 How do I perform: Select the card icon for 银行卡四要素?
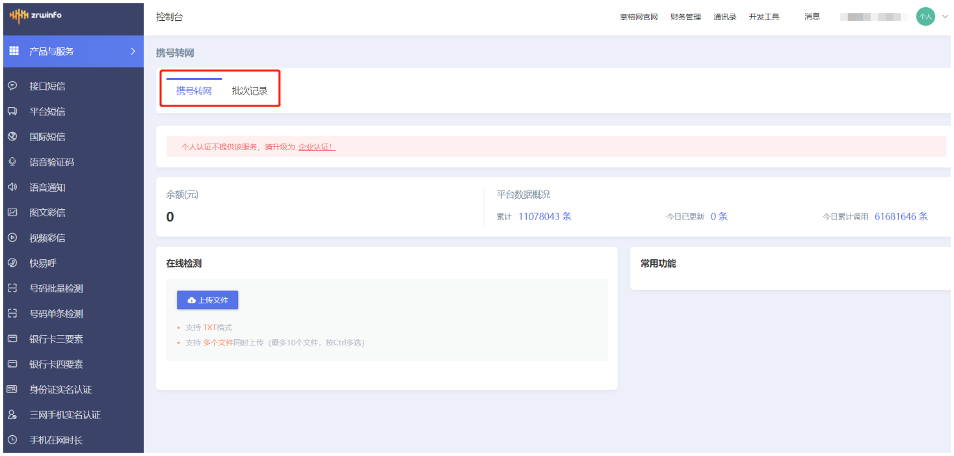(x=12, y=364)
